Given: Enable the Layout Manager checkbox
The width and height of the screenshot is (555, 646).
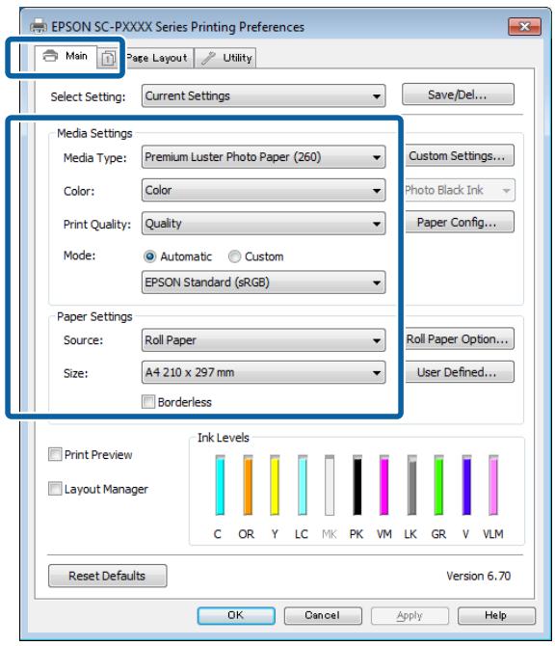Looking at the screenshot, I should point(55,489).
